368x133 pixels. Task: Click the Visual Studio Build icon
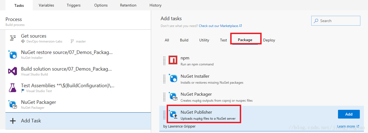[13, 71]
